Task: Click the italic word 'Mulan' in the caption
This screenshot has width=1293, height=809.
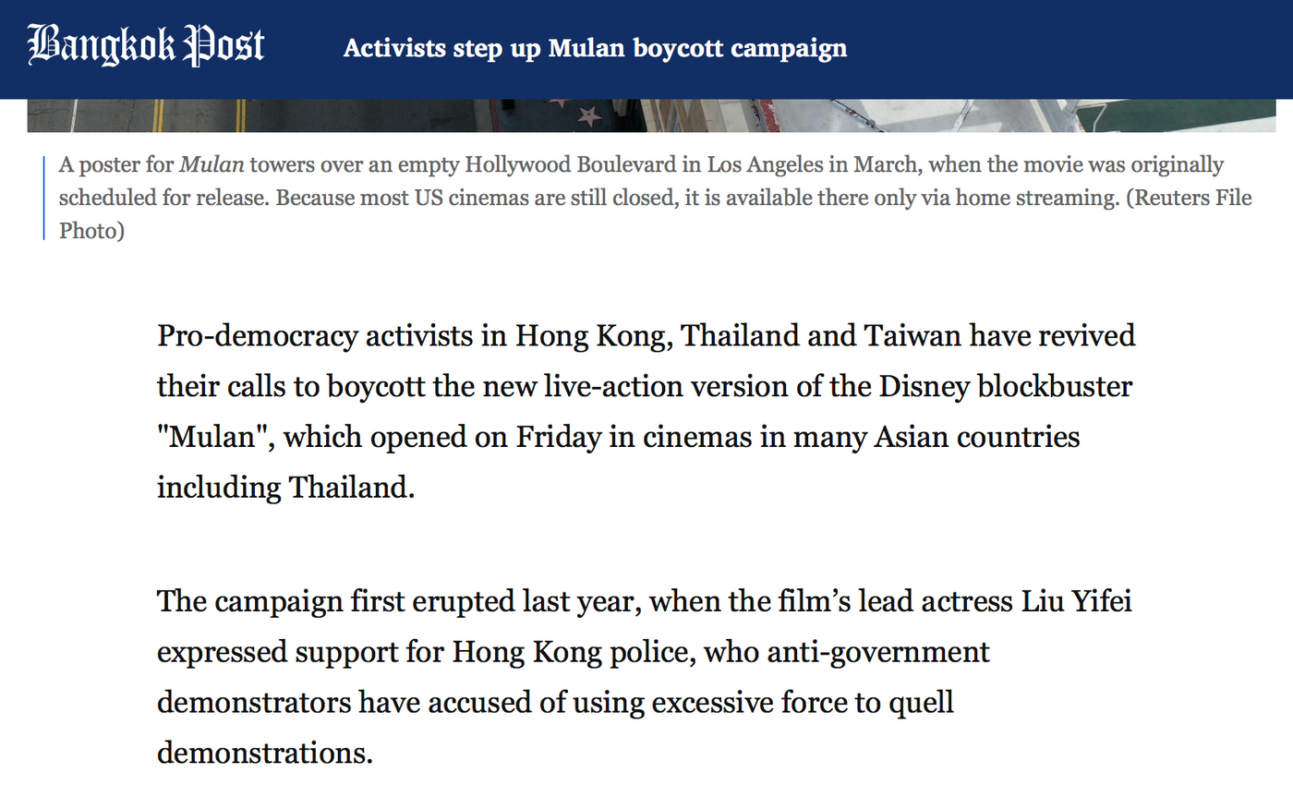Action: point(211,164)
